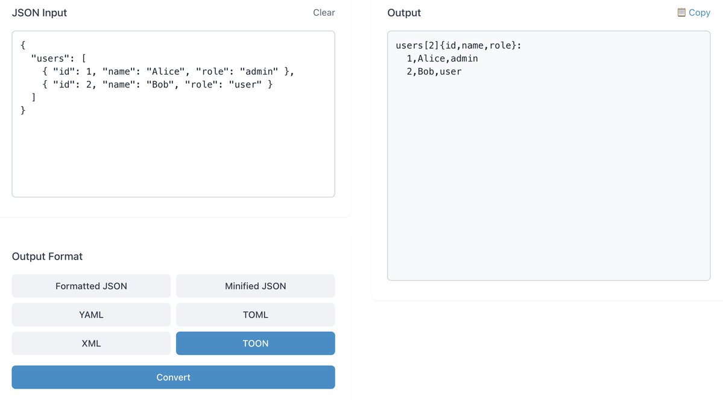Select the YAML output format

(90, 314)
